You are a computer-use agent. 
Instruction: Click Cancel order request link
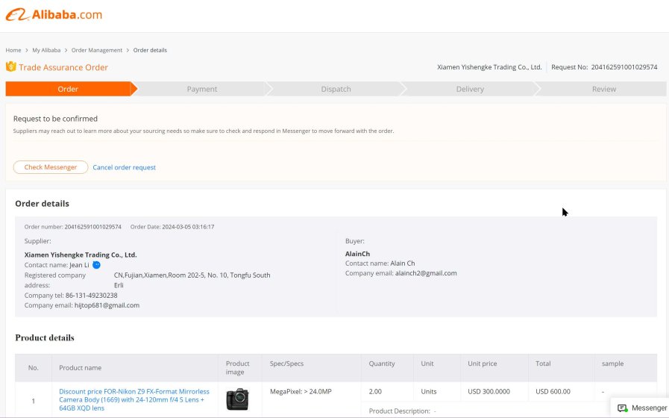124,167
